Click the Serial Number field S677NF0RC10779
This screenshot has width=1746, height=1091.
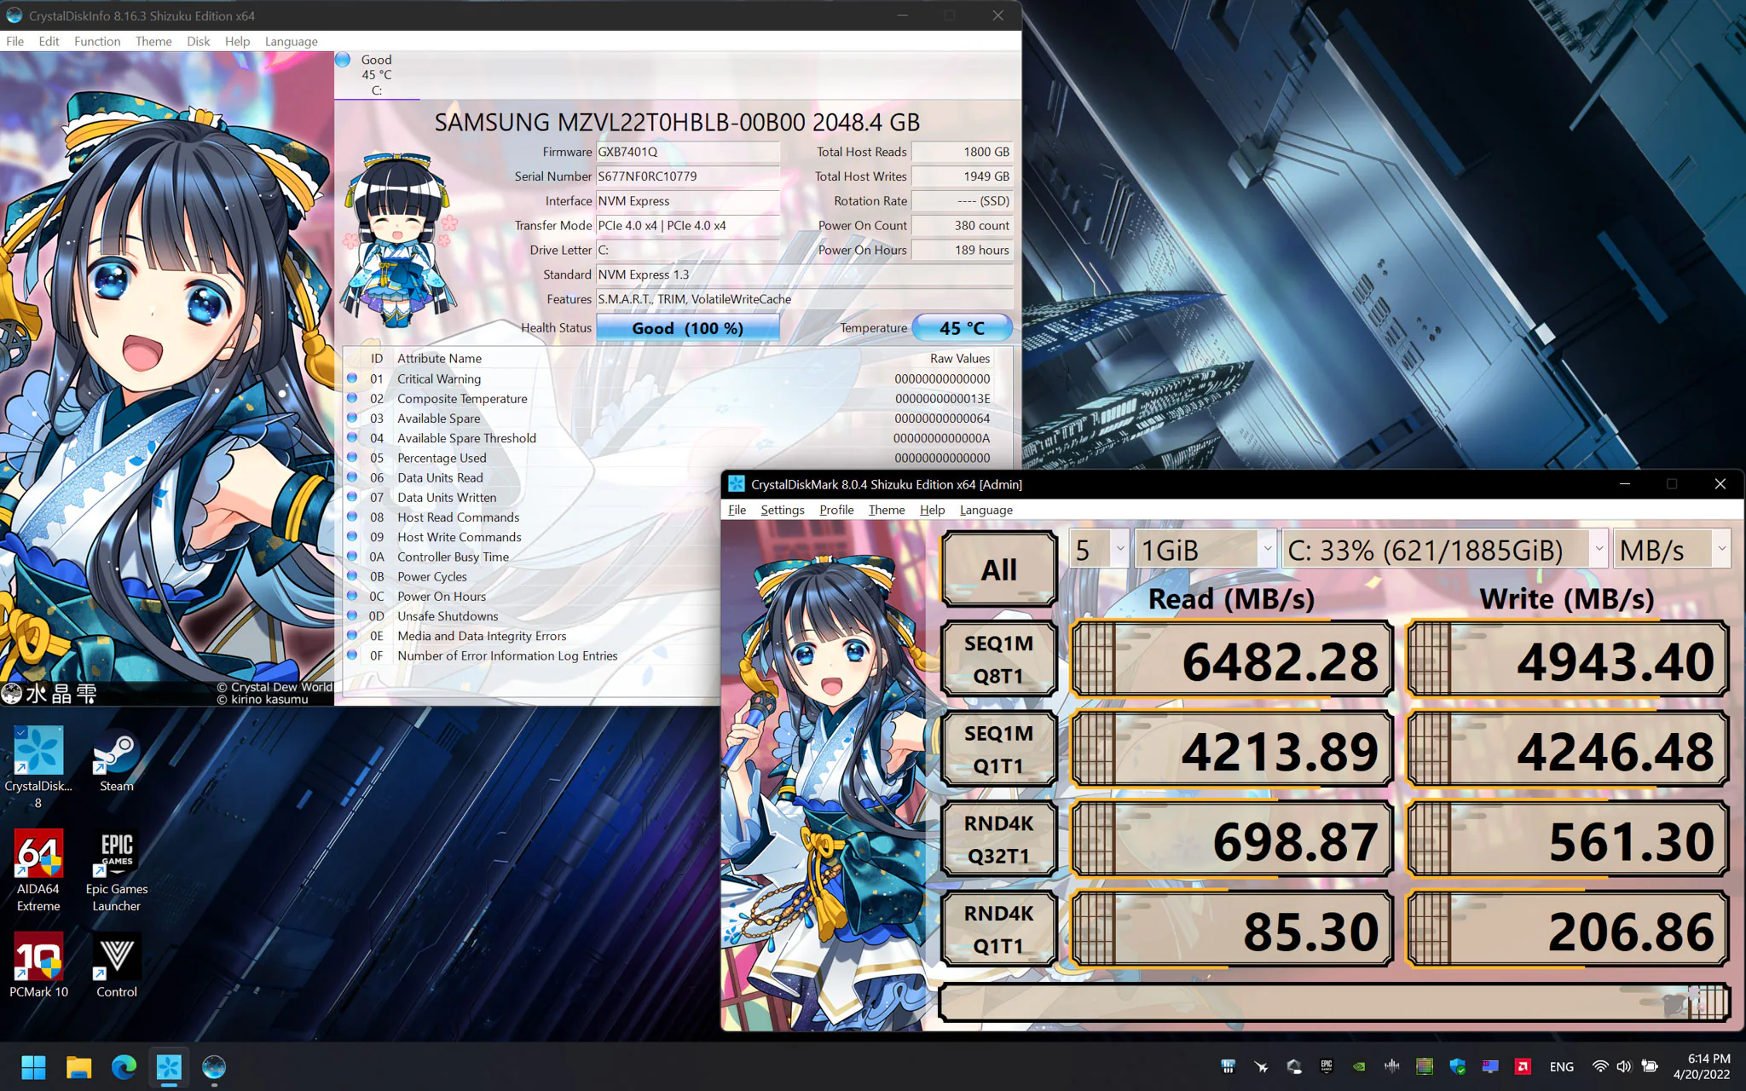tap(687, 176)
